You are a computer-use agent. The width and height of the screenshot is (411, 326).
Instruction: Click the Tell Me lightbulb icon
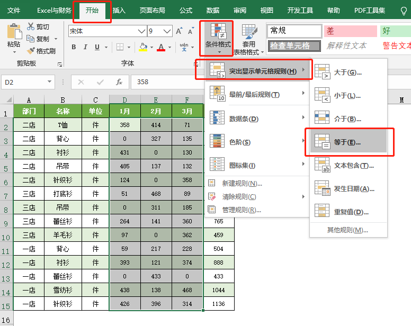[x=404, y=11]
